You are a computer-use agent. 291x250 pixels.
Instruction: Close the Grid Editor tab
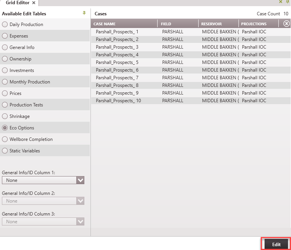coord(34,3)
